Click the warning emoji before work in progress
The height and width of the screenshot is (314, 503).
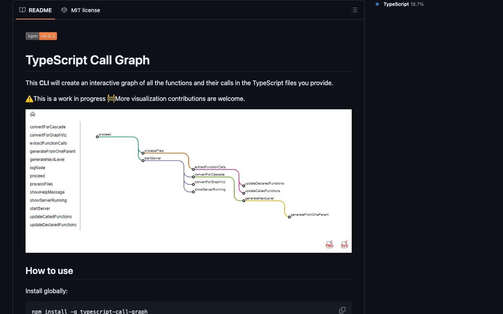pos(29,99)
